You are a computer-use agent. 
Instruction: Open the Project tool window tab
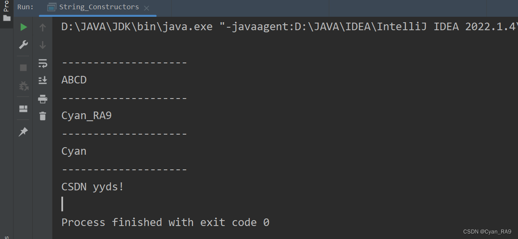click(x=6, y=6)
